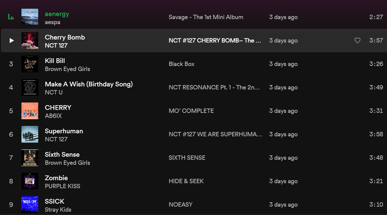This screenshot has width=387, height=215.
Task: Click the Superhuman song title
Action: click(x=64, y=131)
